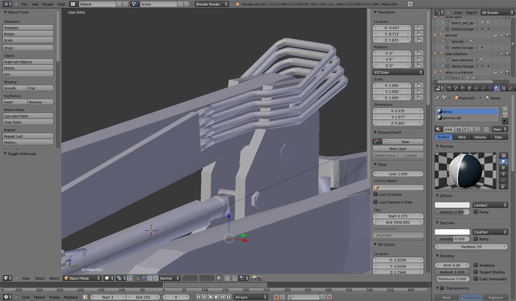Enable Lock to Cursor checkbox
The width and height of the screenshot is (516, 301).
(376, 194)
